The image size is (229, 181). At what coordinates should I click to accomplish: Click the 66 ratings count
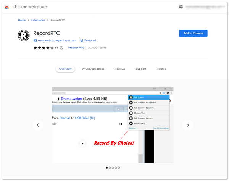click(x=56, y=48)
